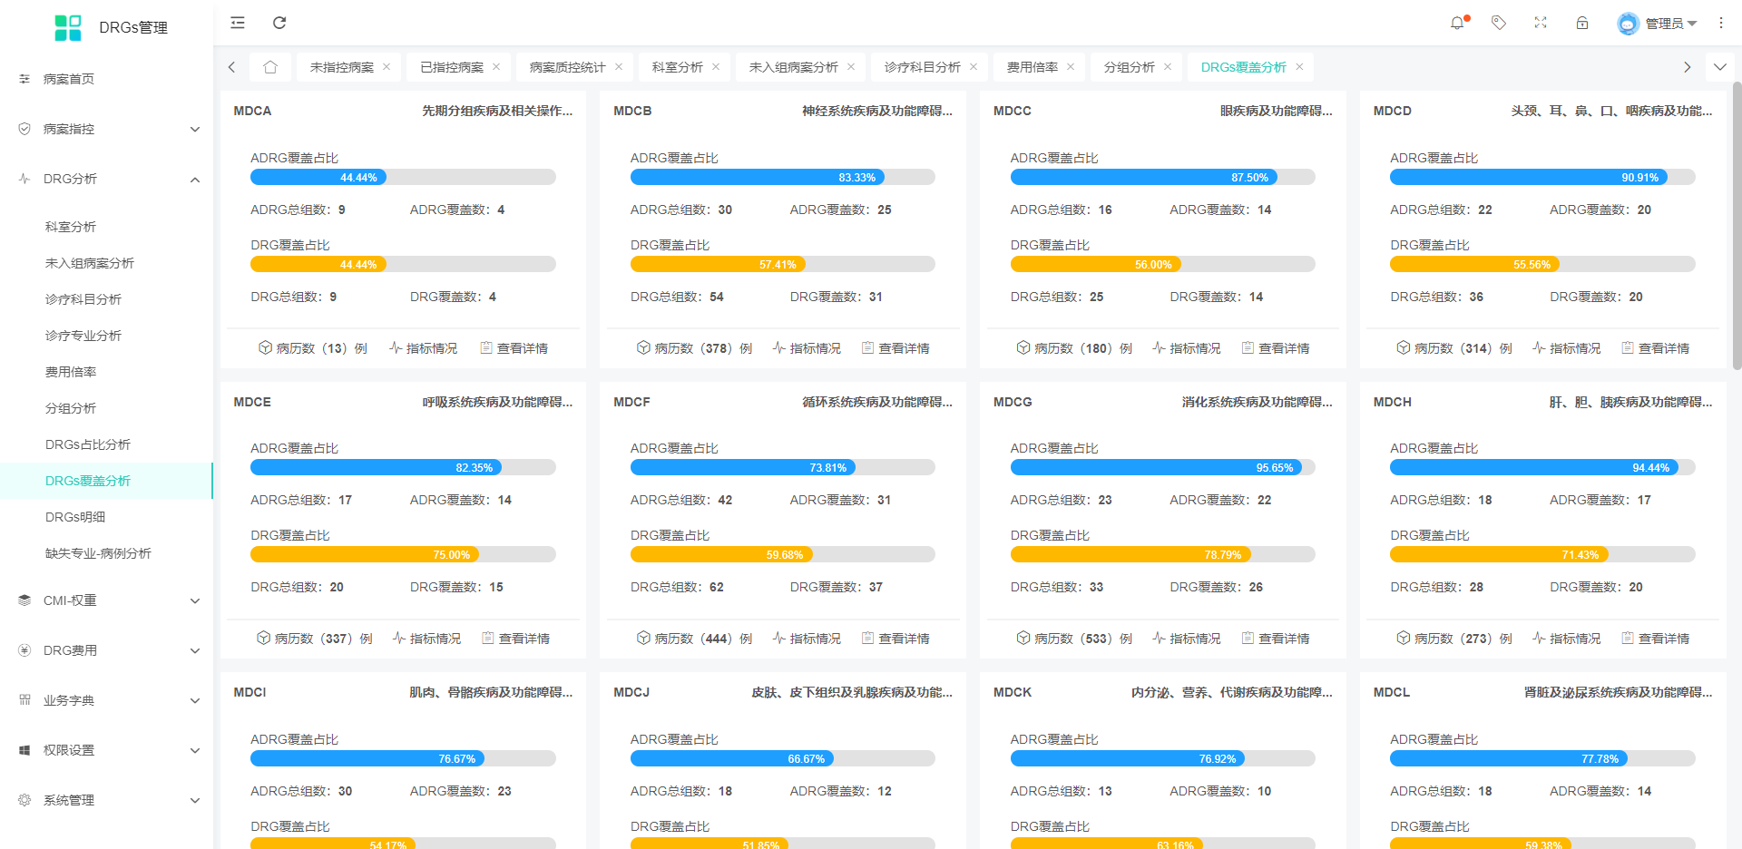Click the 系统管理 gear icon
This screenshot has height=849, width=1742.
click(x=24, y=800)
